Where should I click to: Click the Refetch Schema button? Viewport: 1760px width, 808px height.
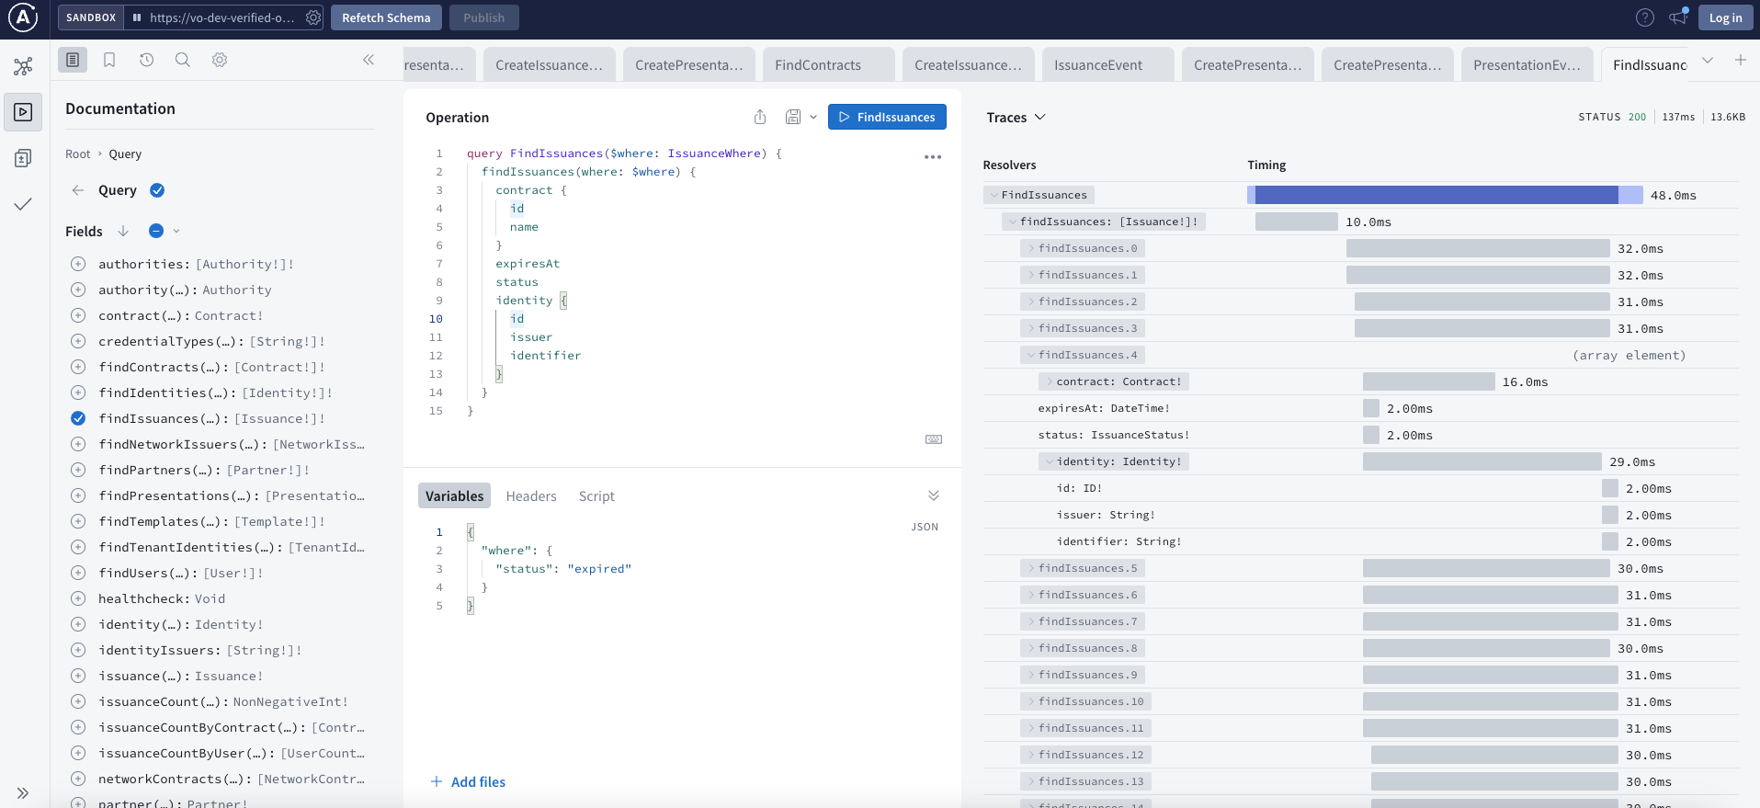[386, 17]
